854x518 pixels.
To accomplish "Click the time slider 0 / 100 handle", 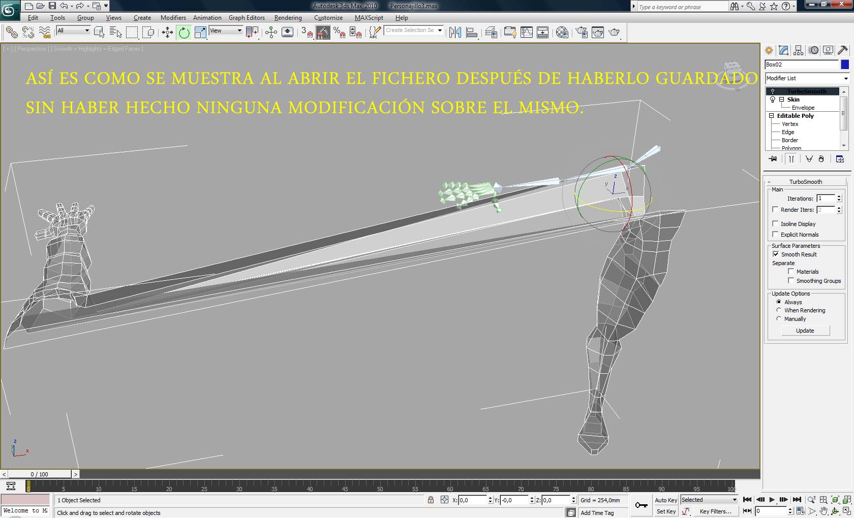I will point(40,474).
